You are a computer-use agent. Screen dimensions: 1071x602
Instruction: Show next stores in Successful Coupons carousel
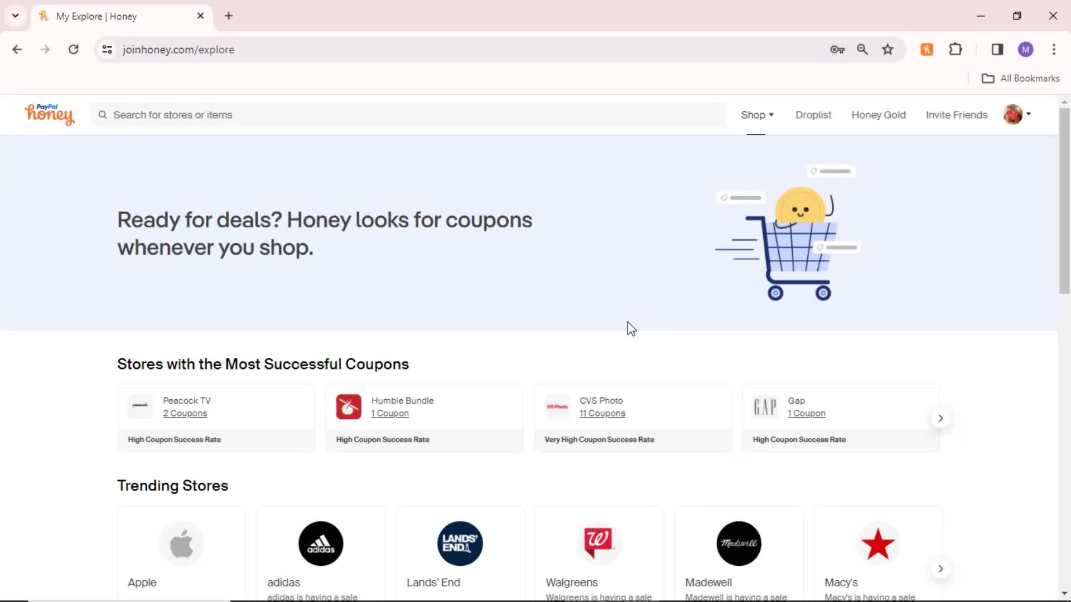940,418
